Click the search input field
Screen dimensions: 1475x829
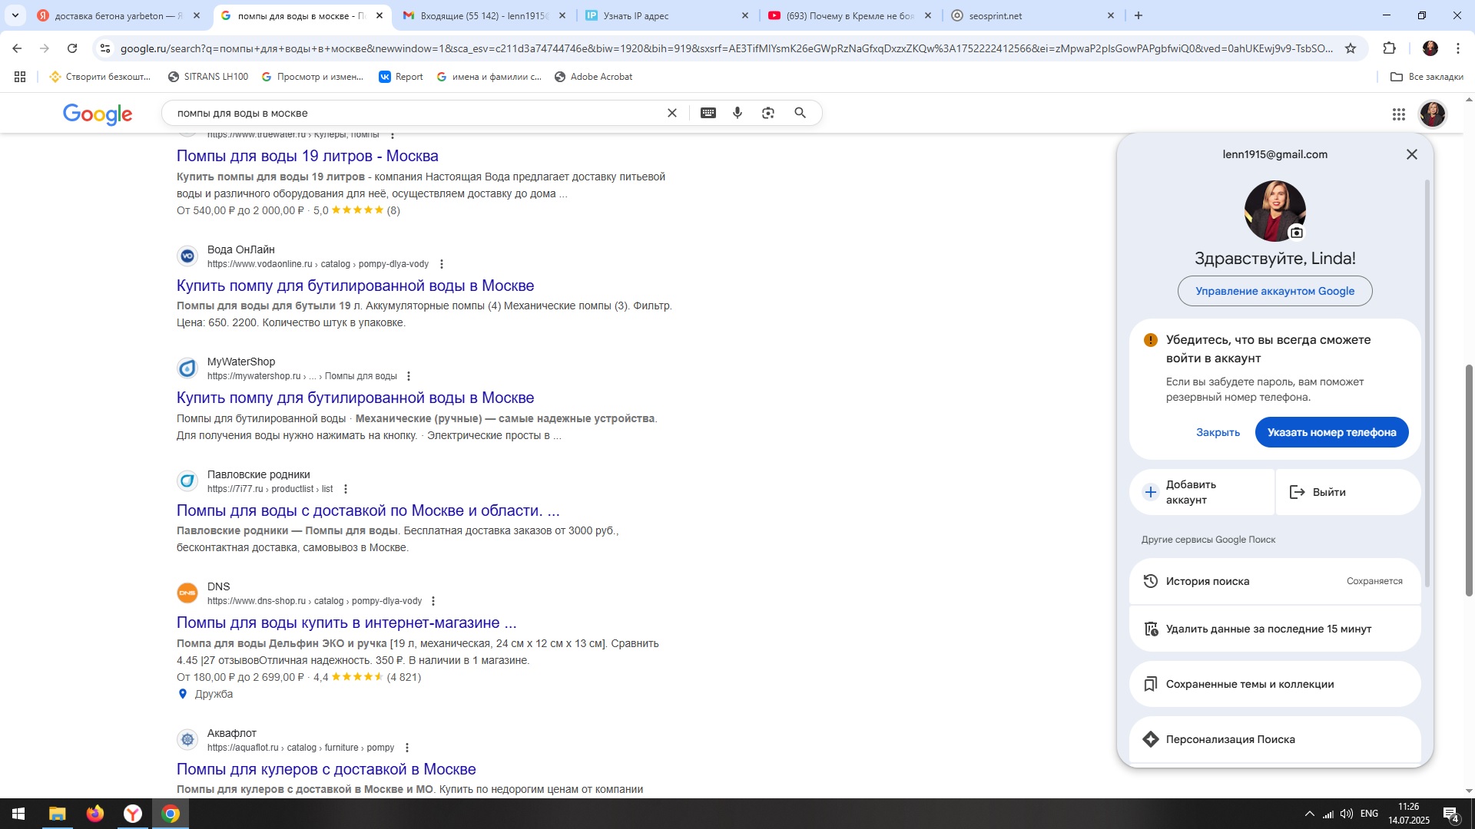tap(415, 113)
